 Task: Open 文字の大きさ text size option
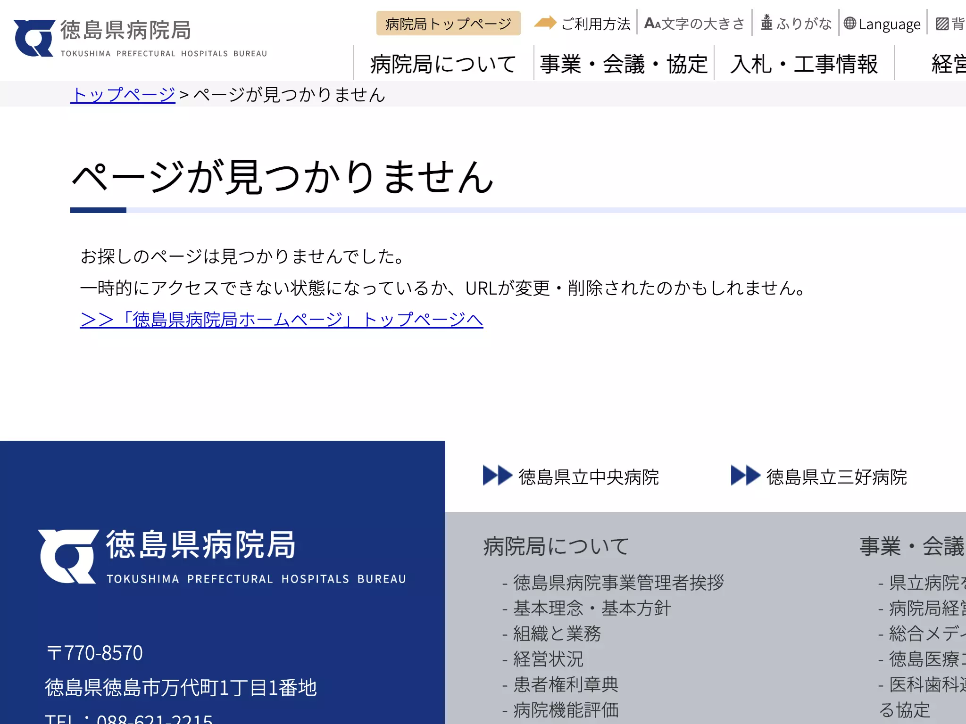(694, 24)
